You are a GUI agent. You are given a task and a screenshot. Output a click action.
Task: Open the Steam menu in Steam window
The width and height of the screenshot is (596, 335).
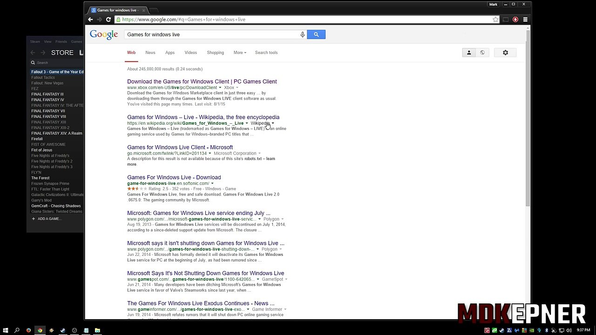tap(35, 41)
